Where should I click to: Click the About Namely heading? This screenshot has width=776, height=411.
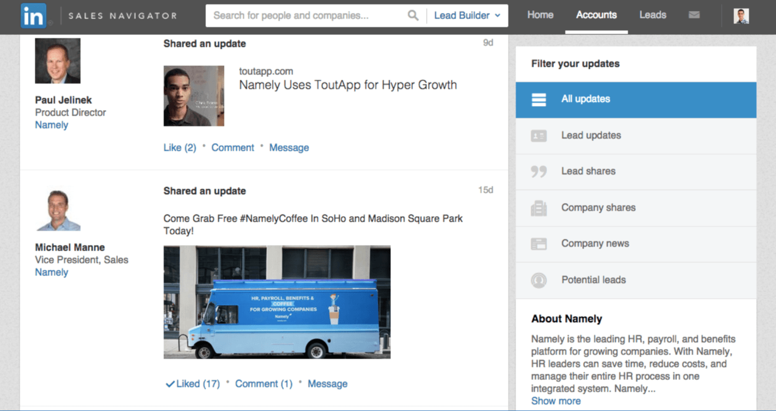click(566, 319)
